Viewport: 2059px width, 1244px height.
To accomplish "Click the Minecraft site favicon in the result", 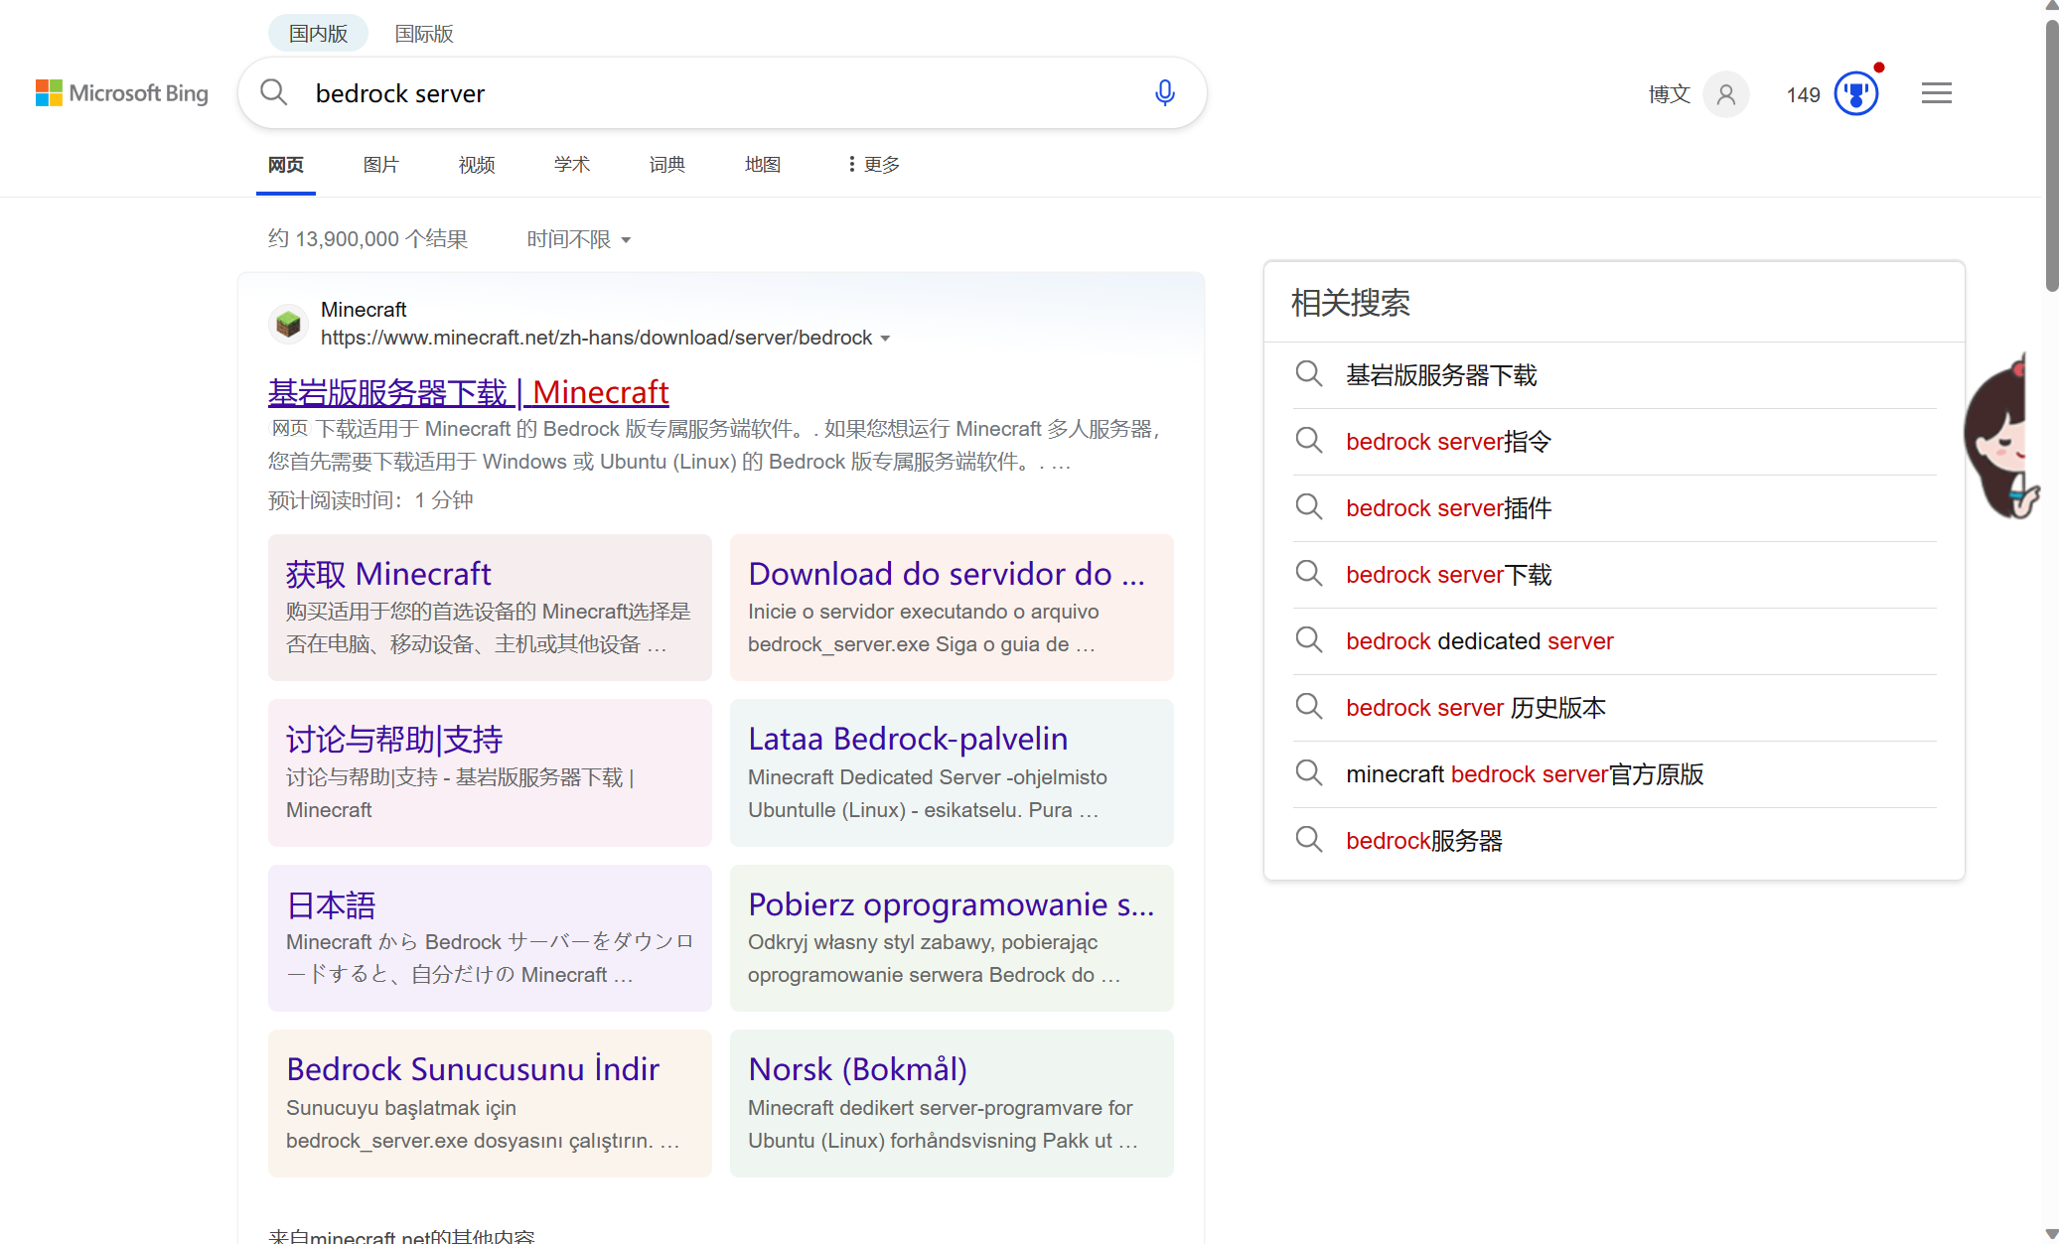I will point(288,323).
